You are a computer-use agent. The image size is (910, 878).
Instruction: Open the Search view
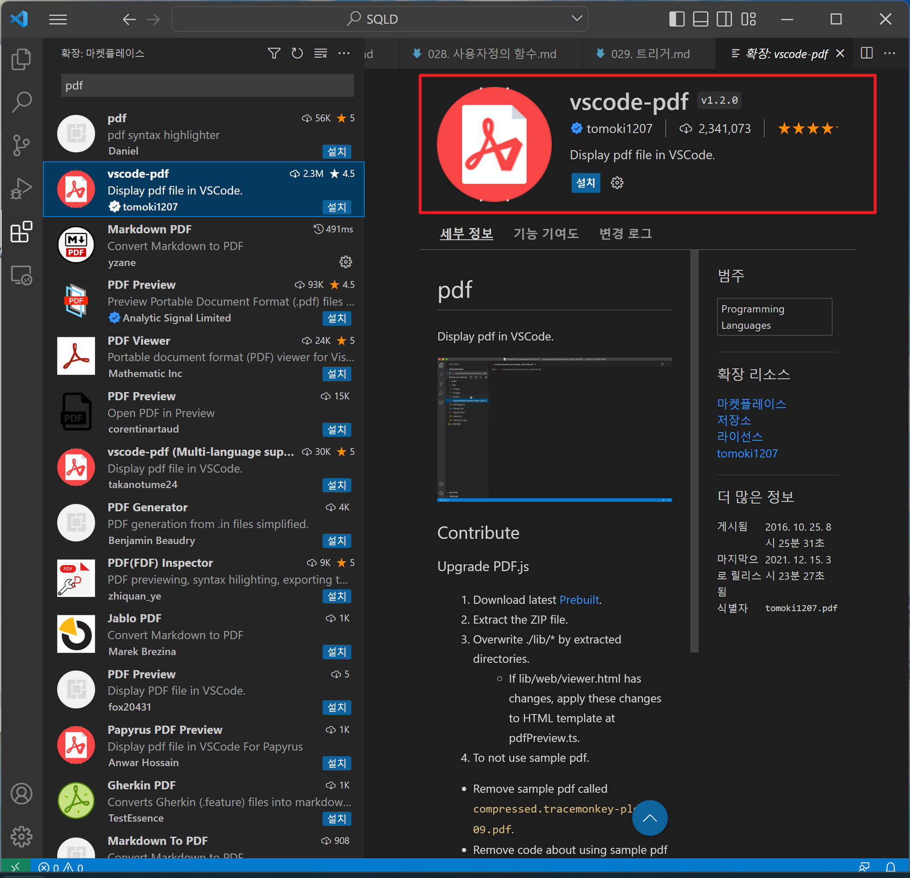pos(21,102)
